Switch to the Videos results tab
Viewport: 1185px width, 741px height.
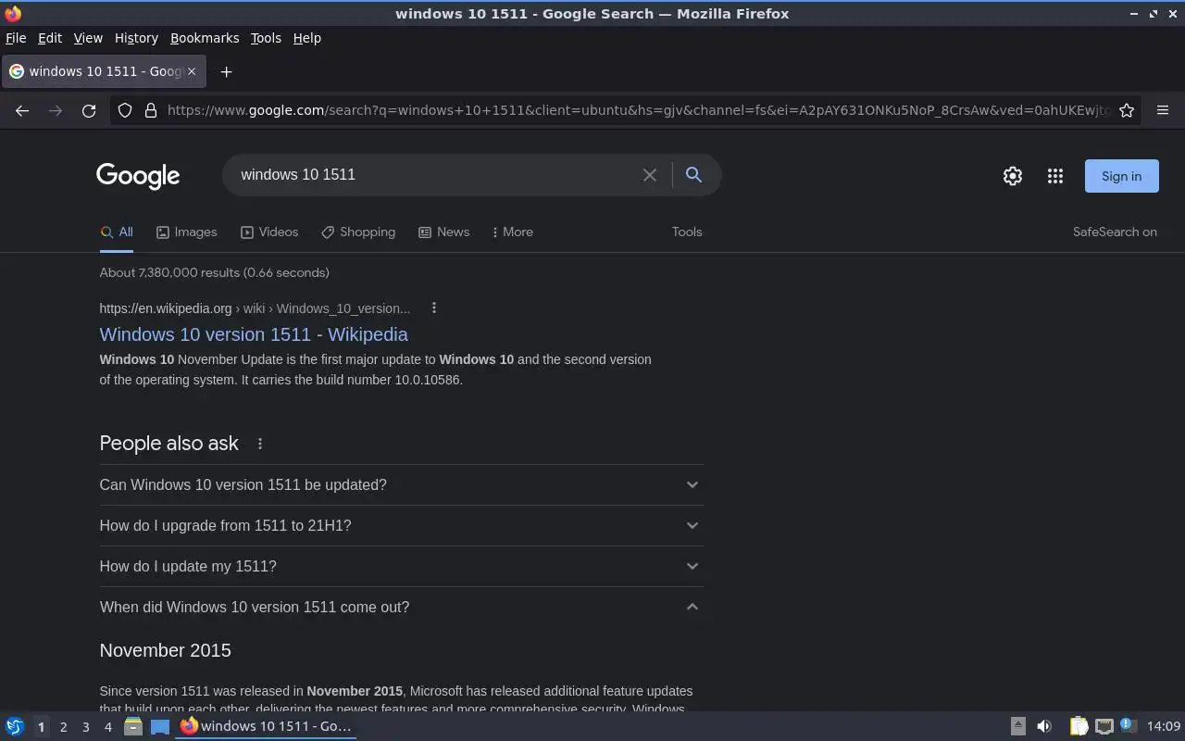point(269,232)
